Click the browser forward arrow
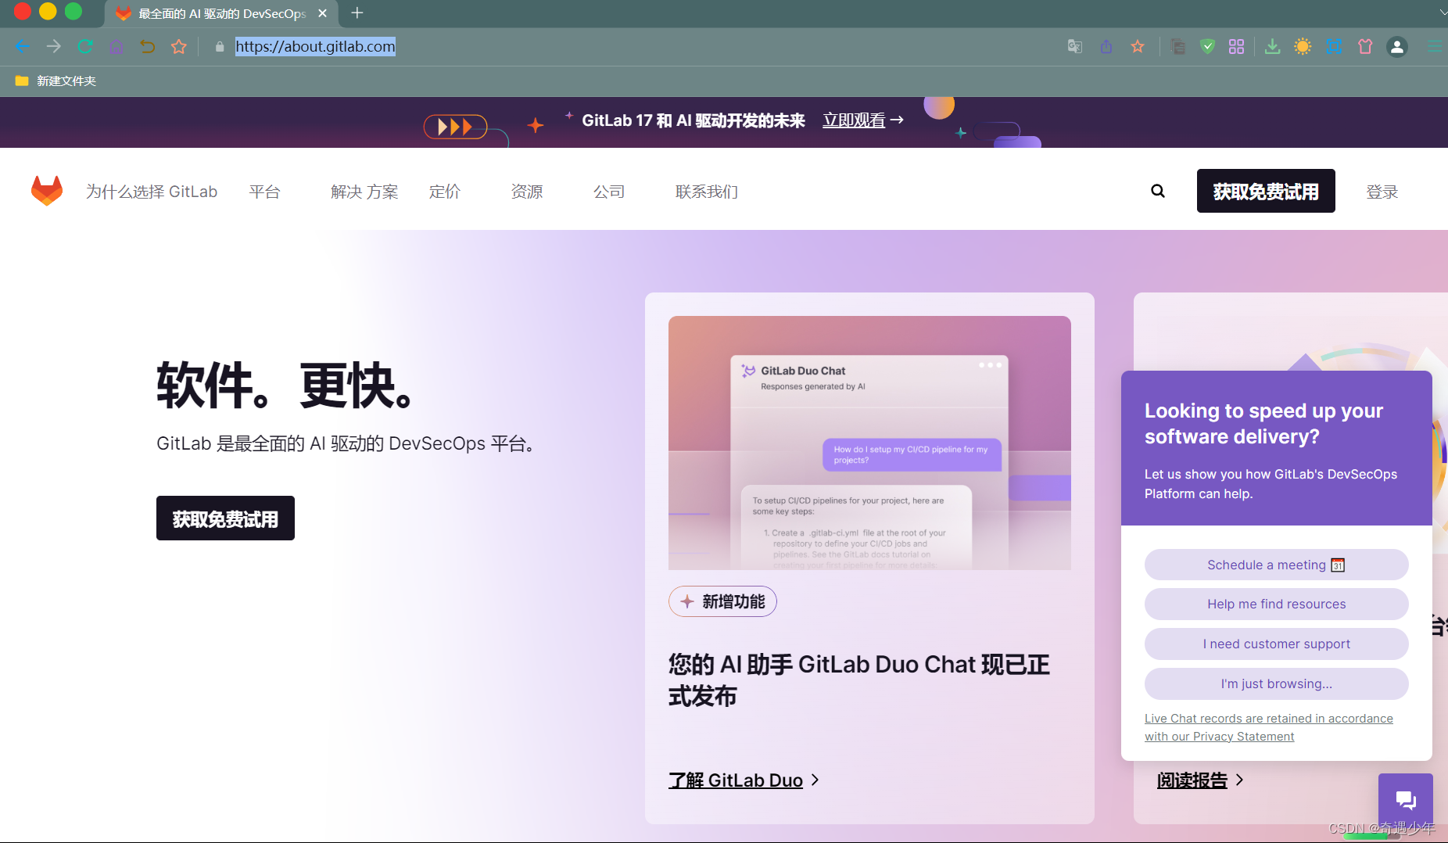The width and height of the screenshot is (1448, 843). tap(53, 46)
